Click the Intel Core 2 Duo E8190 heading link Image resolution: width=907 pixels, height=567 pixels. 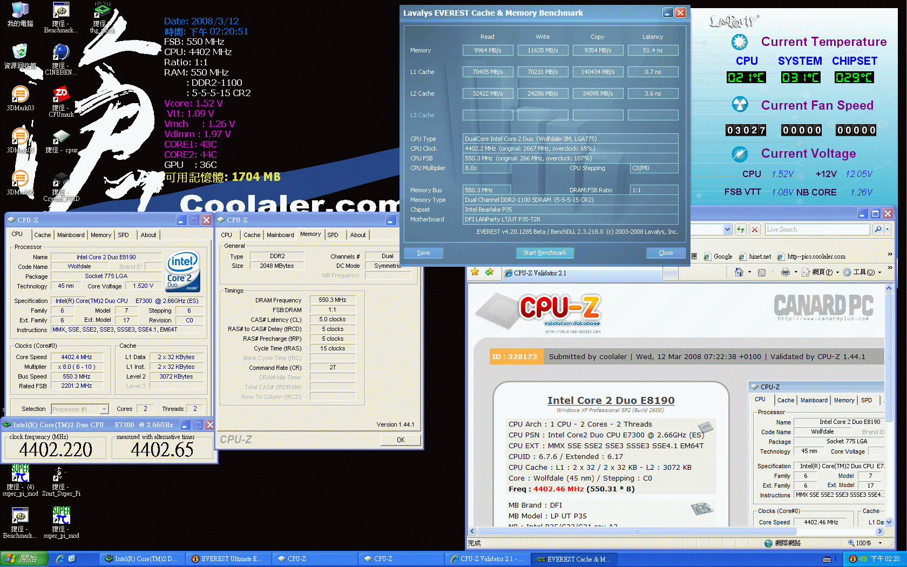point(611,400)
